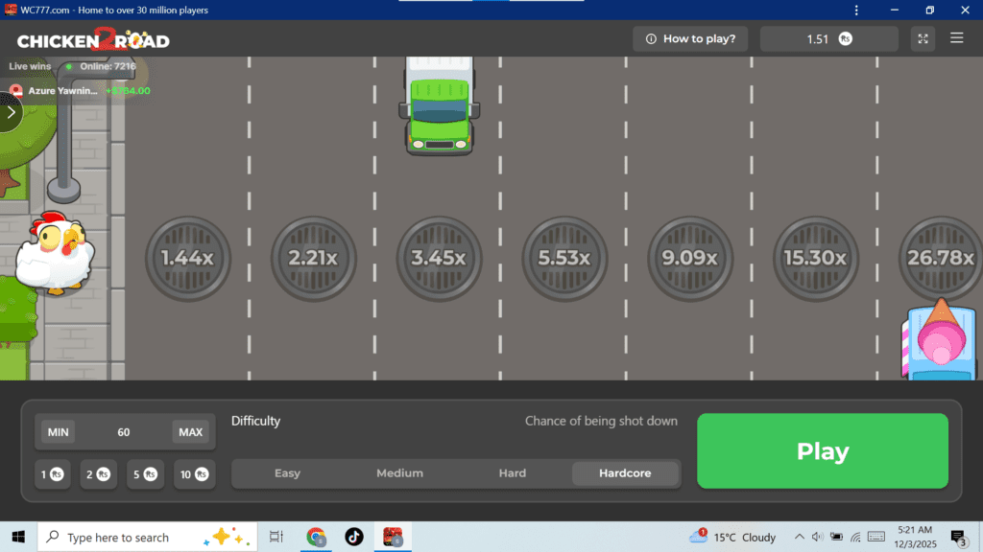
Task: Open the How to play? guide
Action: [x=690, y=39]
